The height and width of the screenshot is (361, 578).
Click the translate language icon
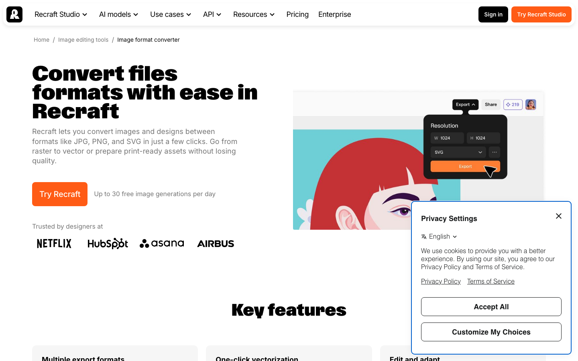point(424,237)
